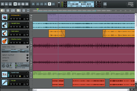
Task: Open the Master send destination dropdown
Action: pos(22,65)
